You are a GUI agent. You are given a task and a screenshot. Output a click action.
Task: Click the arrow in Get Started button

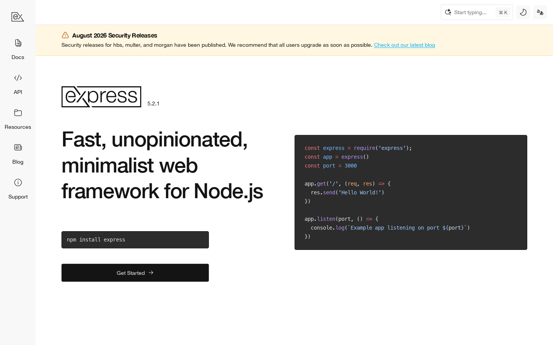pos(151,273)
